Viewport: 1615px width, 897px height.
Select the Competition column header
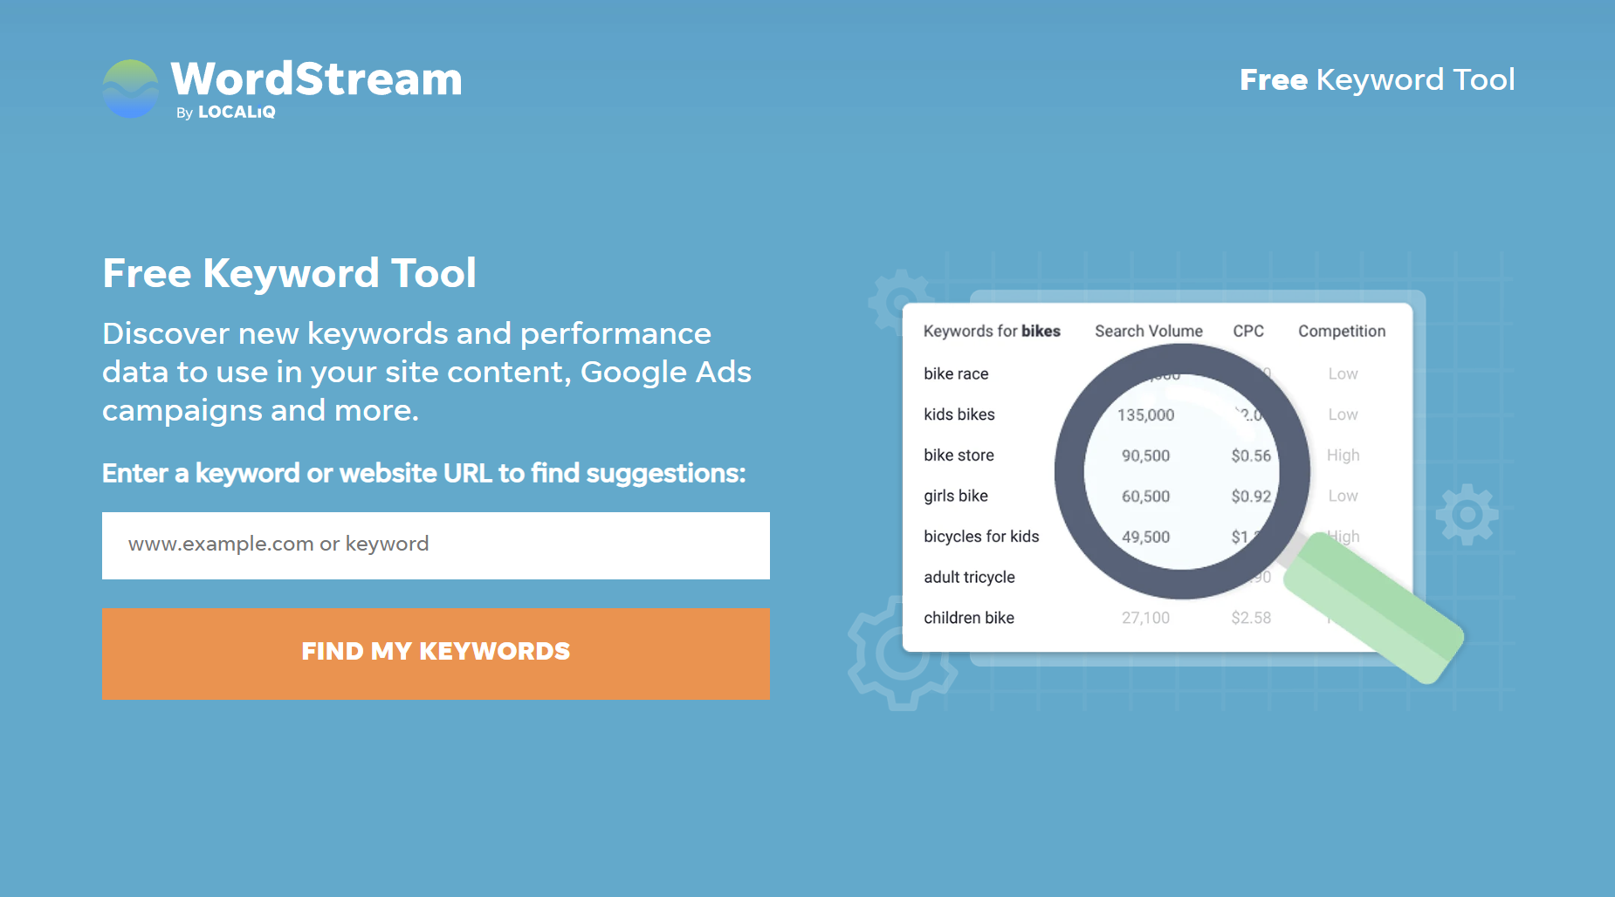(x=1342, y=331)
